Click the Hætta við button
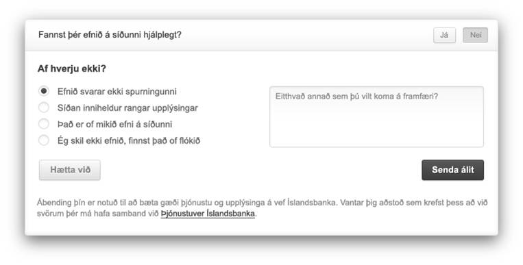Screen dimensions: 523x265 click(70, 170)
